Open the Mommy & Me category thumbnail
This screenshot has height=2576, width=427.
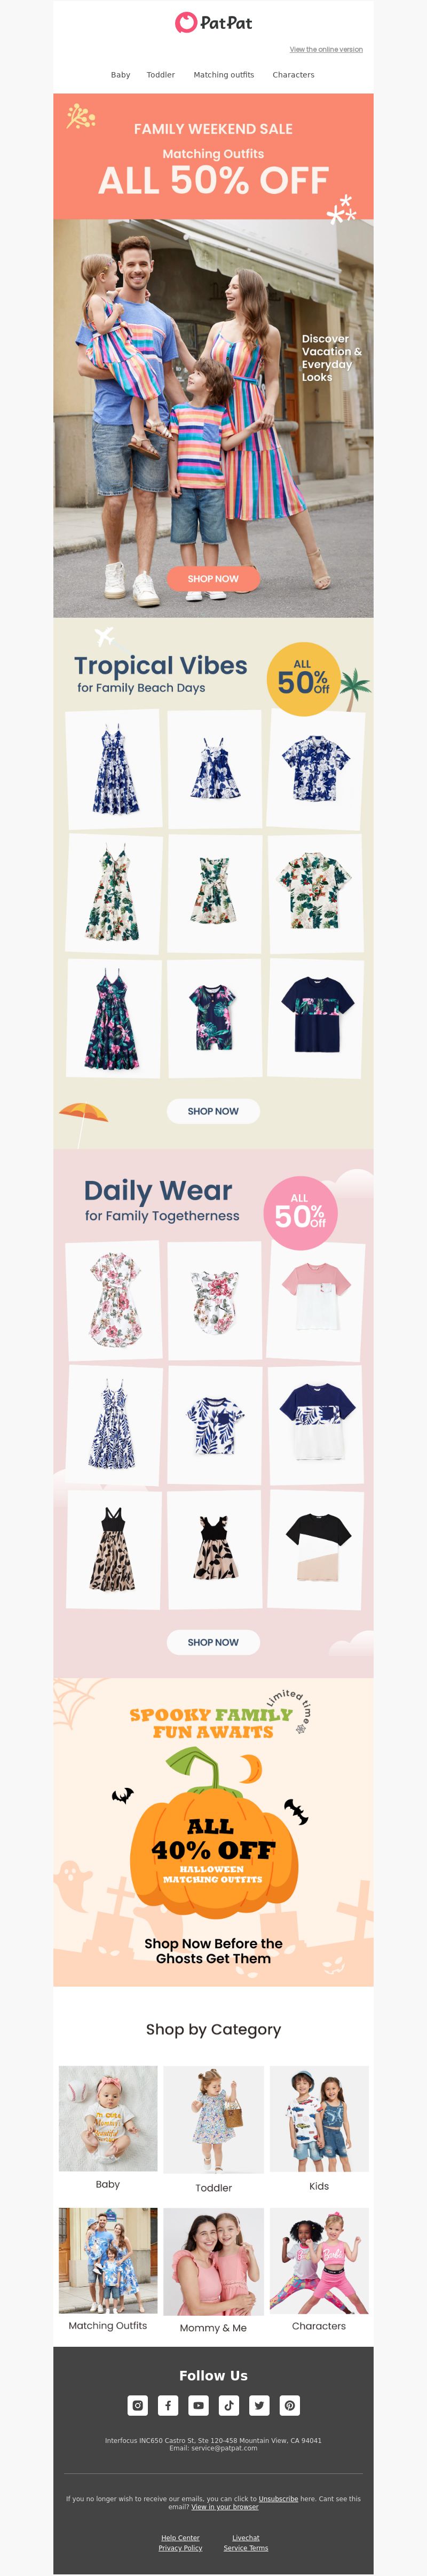213,2262
